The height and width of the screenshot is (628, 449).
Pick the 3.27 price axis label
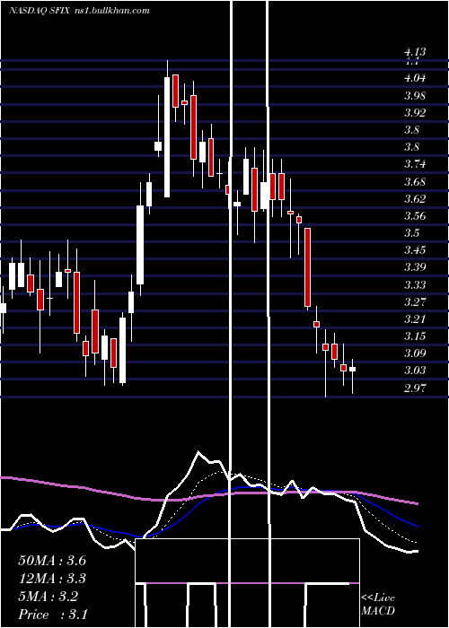point(415,301)
